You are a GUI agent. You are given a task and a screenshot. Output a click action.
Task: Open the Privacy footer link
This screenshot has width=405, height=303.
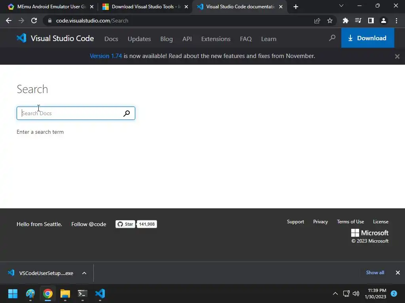tap(320, 222)
